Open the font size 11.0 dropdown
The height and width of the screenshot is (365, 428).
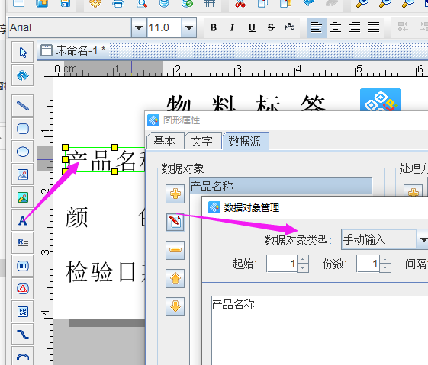click(x=189, y=27)
